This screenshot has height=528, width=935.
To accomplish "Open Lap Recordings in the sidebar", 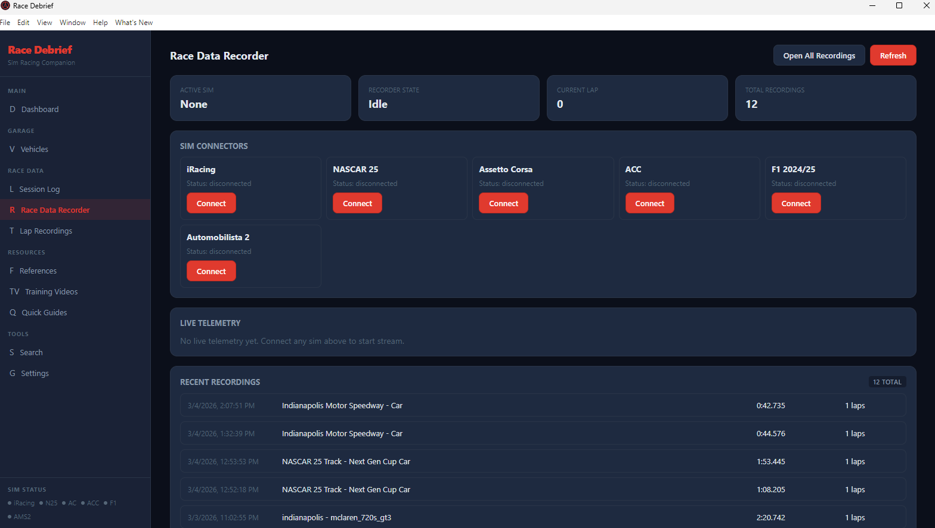I will pos(75,231).
